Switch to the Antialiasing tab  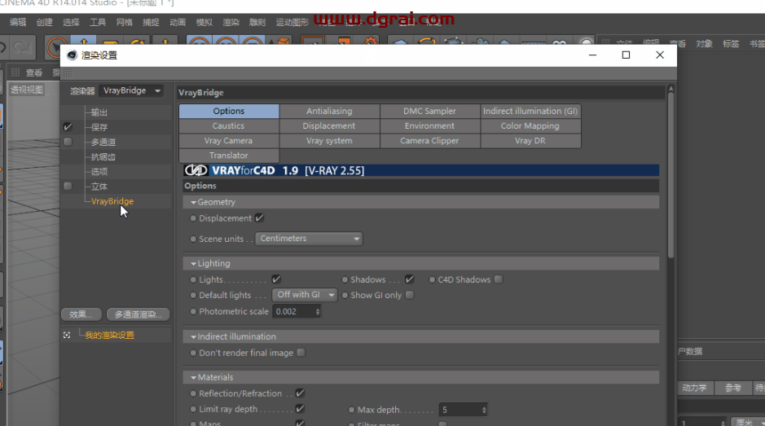click(329, 112)
